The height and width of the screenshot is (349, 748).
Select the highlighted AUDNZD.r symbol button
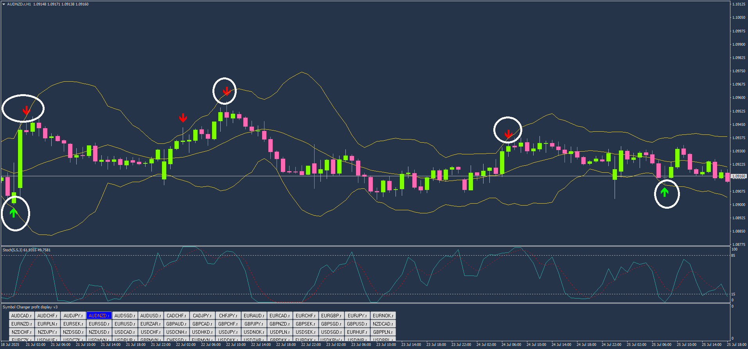tap(99, 315)
